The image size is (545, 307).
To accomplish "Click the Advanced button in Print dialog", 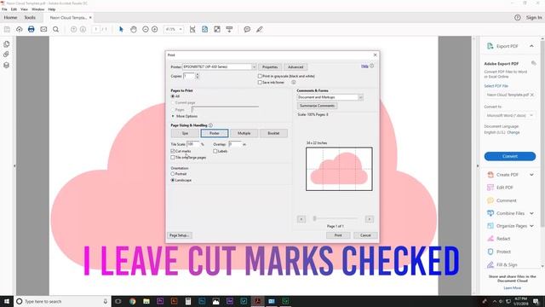I will (295, 67).
